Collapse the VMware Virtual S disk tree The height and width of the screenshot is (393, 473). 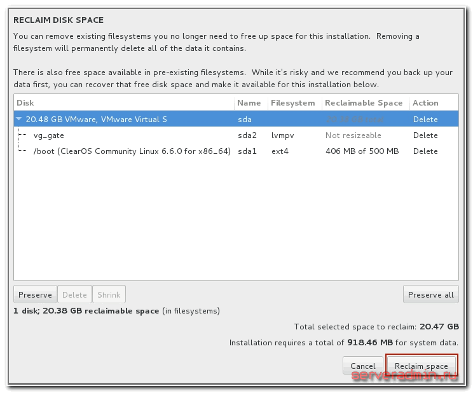click(x=20, y=120)
